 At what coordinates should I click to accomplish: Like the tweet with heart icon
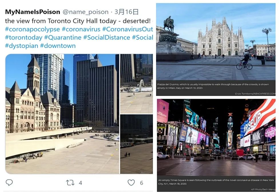click(131, 182)
